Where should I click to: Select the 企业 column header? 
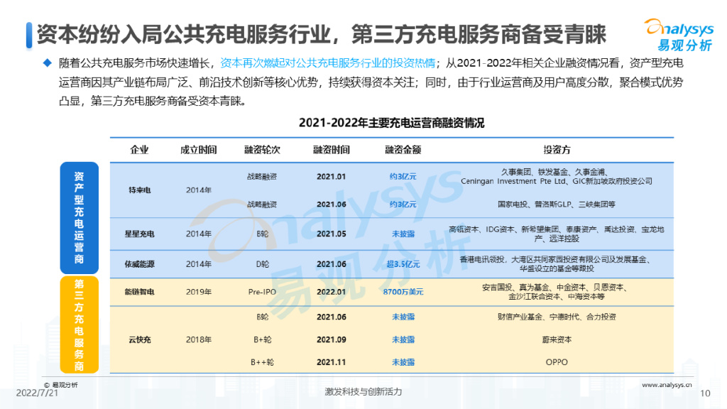[139, 150]
